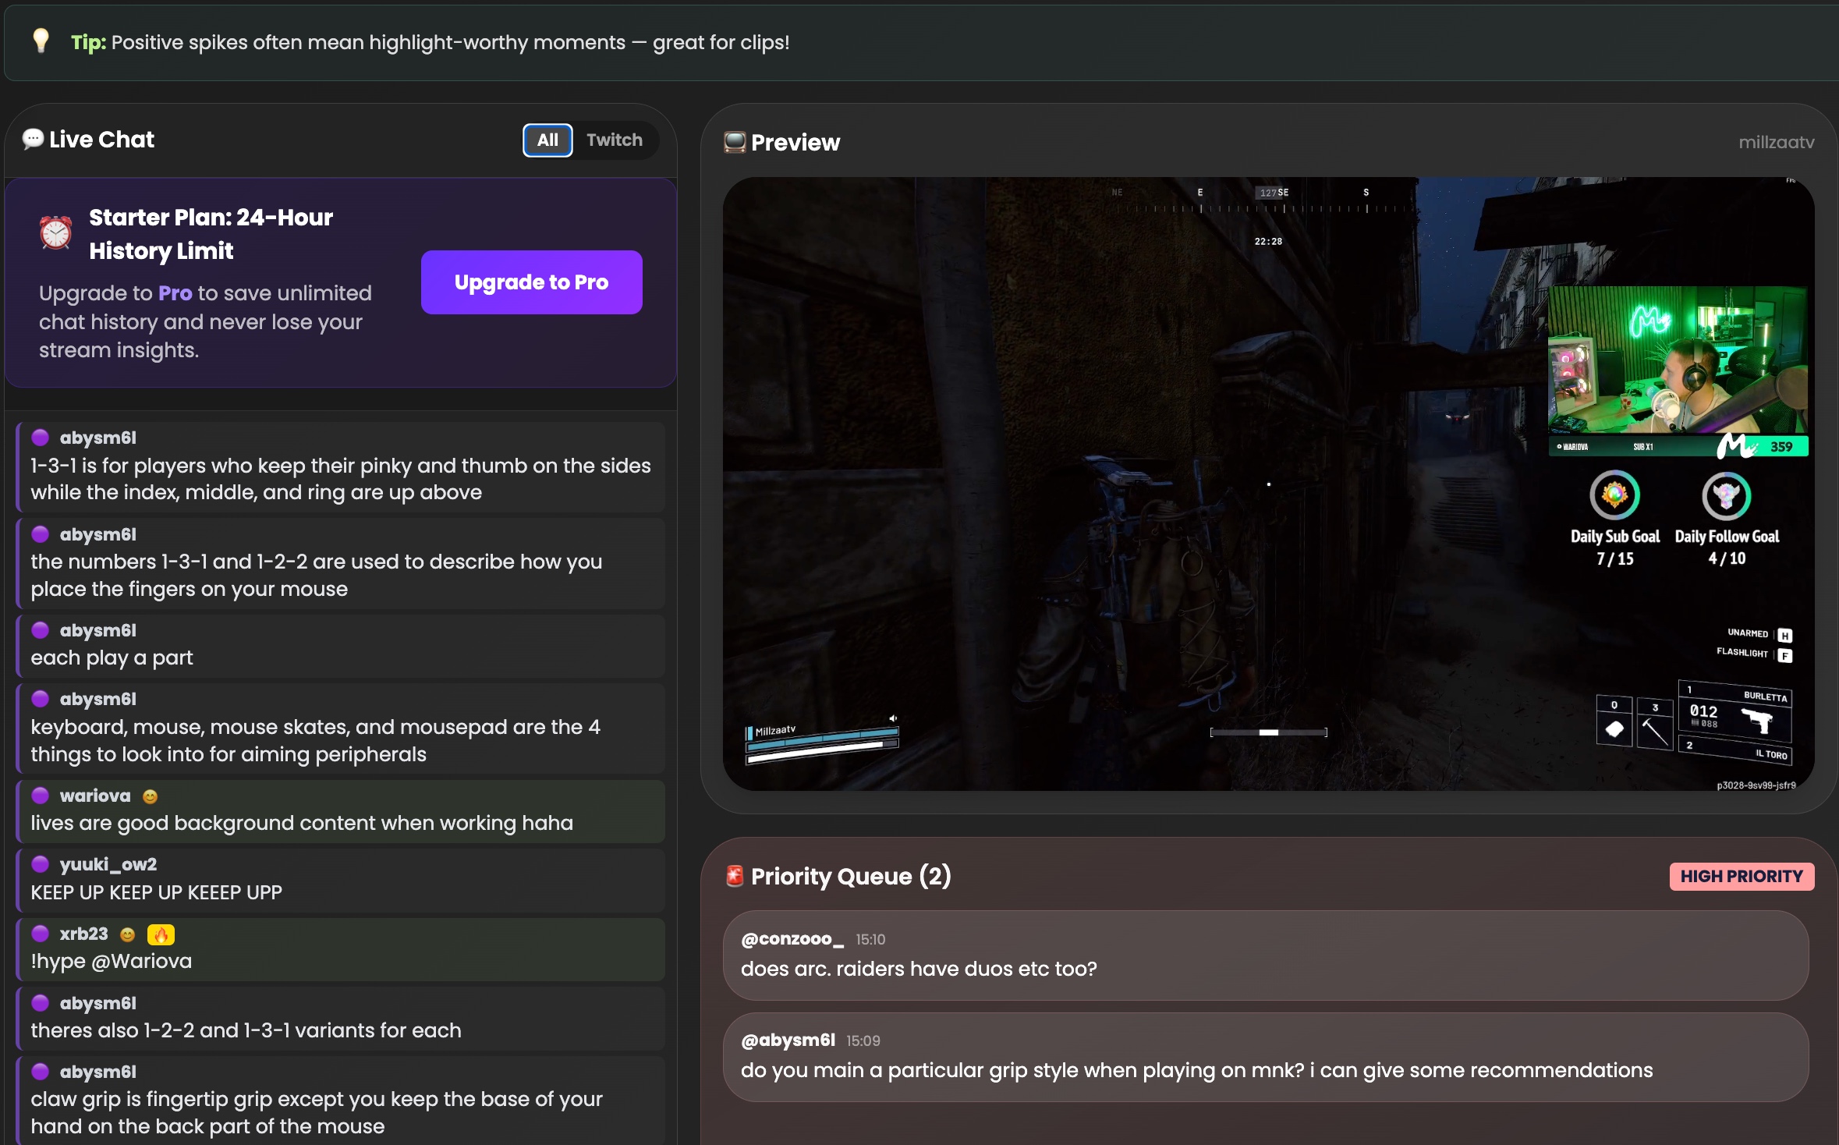The height and width of the screenshot is (1145, 1839).
Task: Click the streamer webcam overlay in preview
Action: pos(1677,360)
